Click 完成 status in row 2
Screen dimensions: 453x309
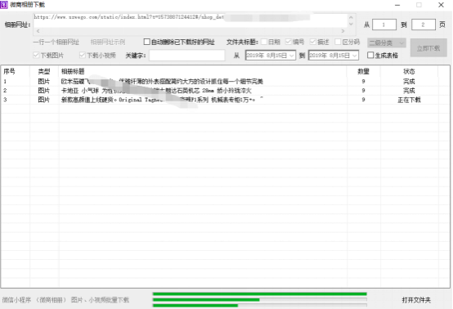tap(409, 91)
